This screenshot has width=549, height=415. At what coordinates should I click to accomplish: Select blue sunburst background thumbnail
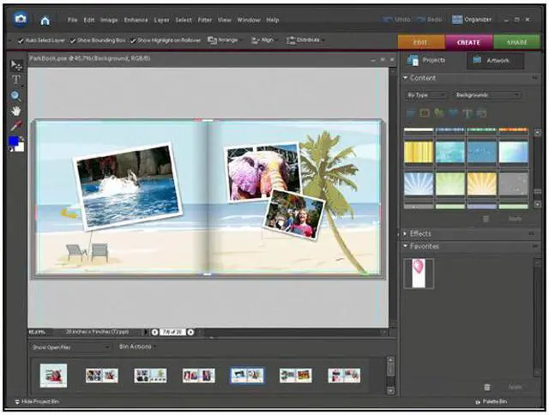coord(419,183)
